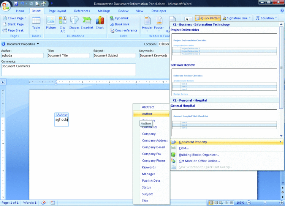Insert a Hyperlink
Viewport: 285px width, 206px height.
pos(119,18)
